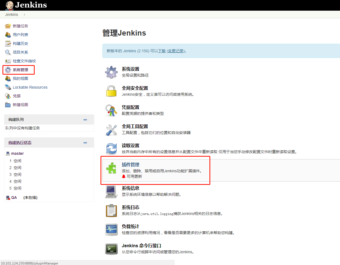The image size is (340, 265).
Task: Click the Jenkins breadcrumb link
Action: (11, 14)
